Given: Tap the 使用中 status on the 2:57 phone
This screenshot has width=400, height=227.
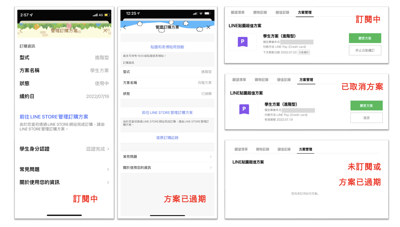Looking at the screenshot, I should point(102,83).
